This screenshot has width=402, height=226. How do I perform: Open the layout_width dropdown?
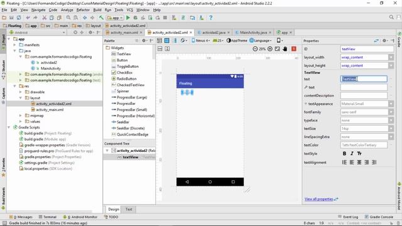(391, 57)
